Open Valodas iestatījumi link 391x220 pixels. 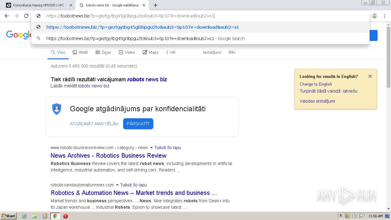click(x=317, y=101)
